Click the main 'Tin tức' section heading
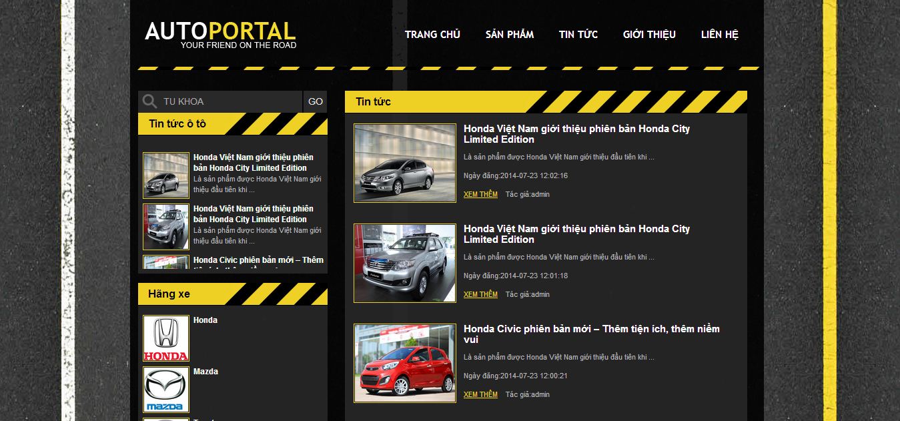Viewport: 900px width, 421px height. pos(373,102)
